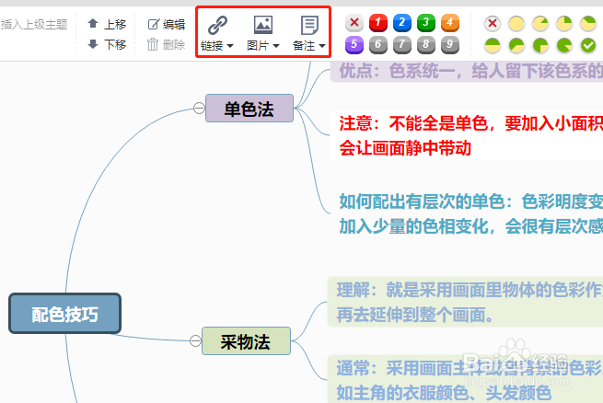Set progress to not started empty circle
The width and height of the screenshot is (603, 403).
pyautogui.click(x=516, y=24)
